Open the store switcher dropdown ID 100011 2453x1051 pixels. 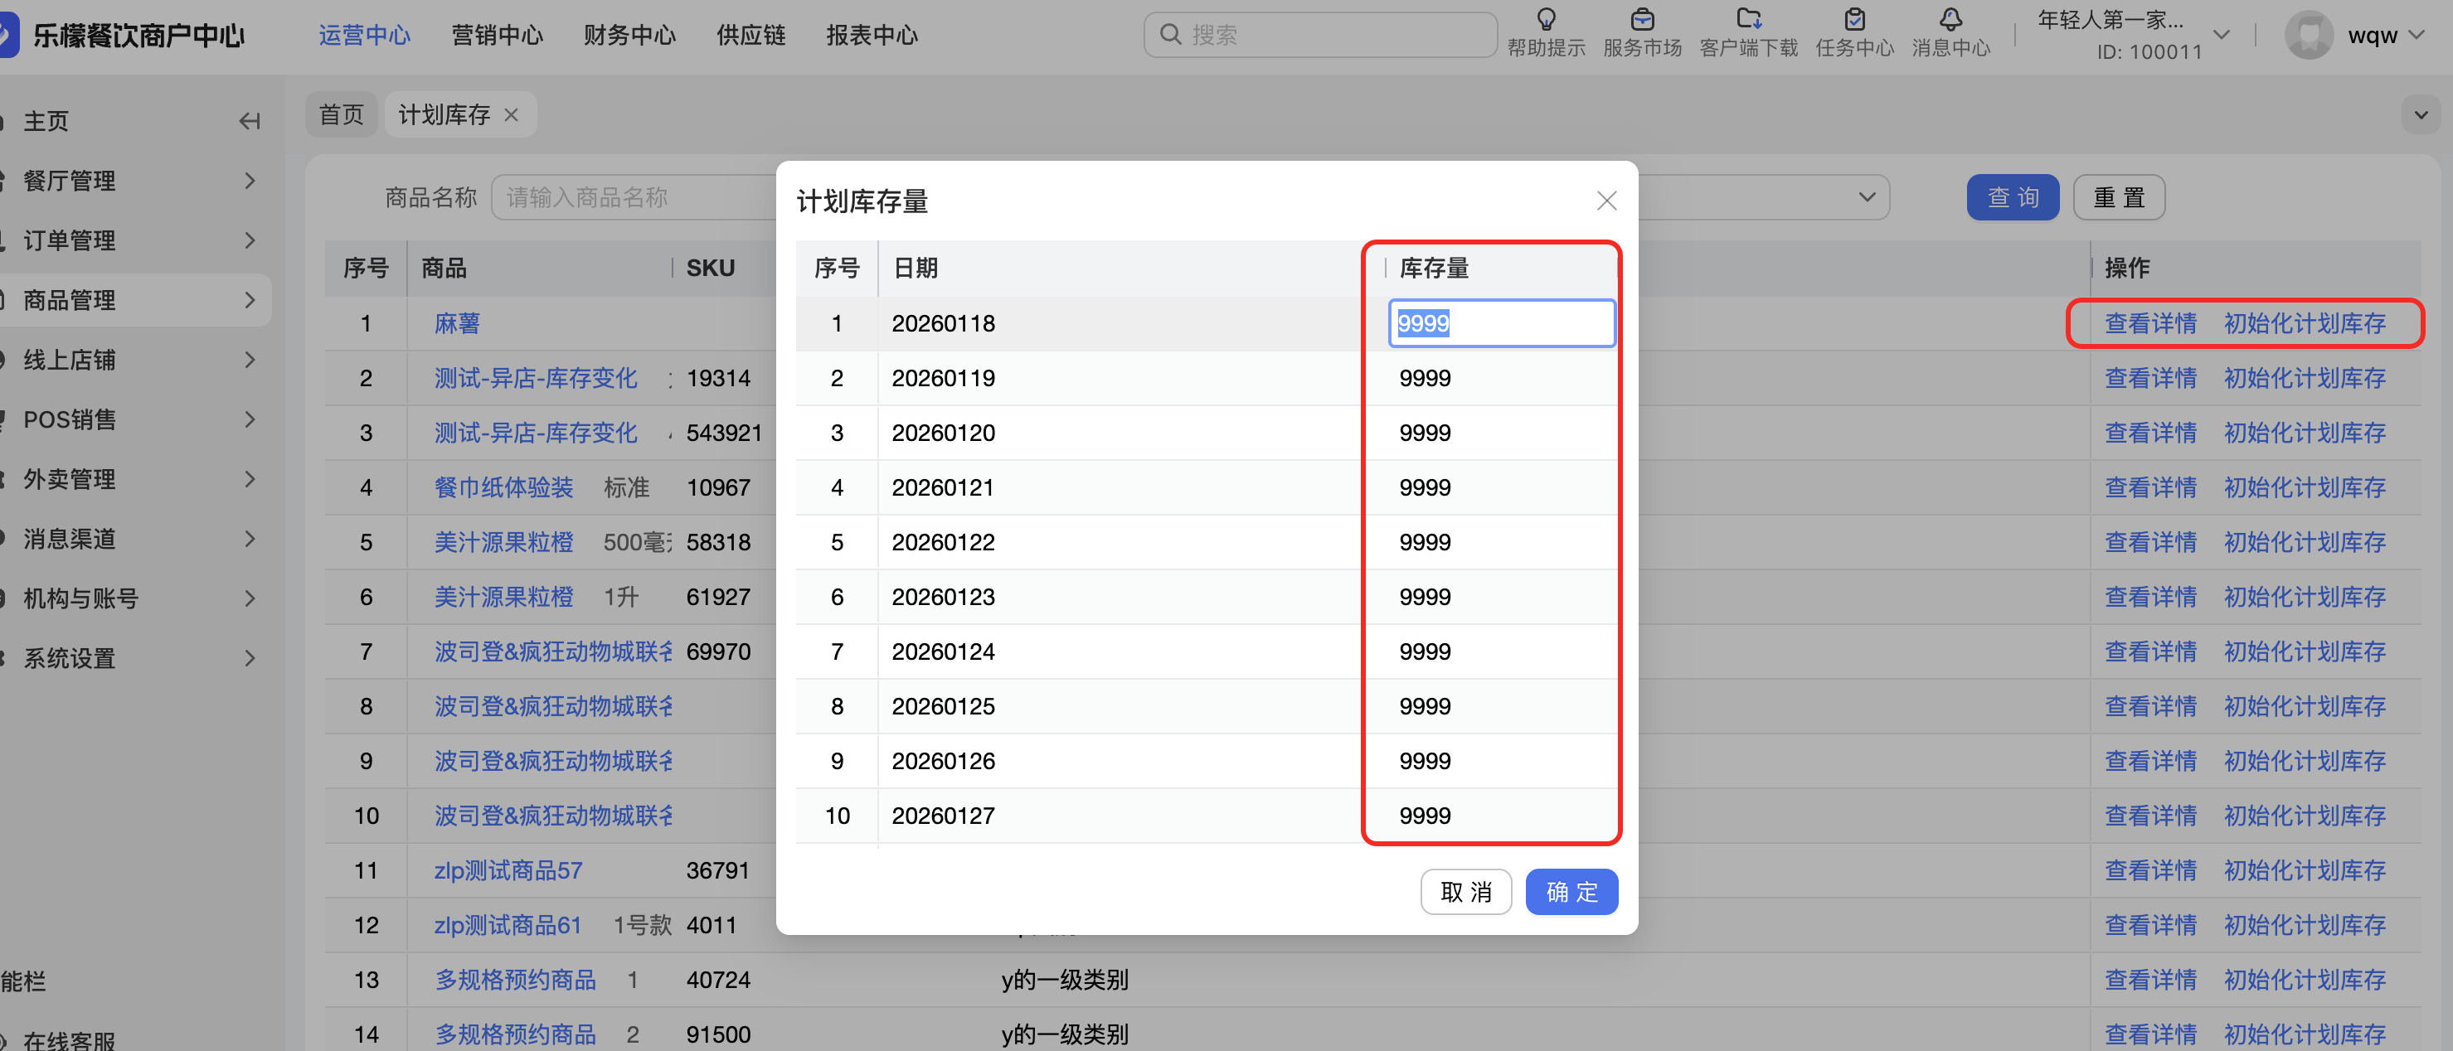[x=2221, y=35]
